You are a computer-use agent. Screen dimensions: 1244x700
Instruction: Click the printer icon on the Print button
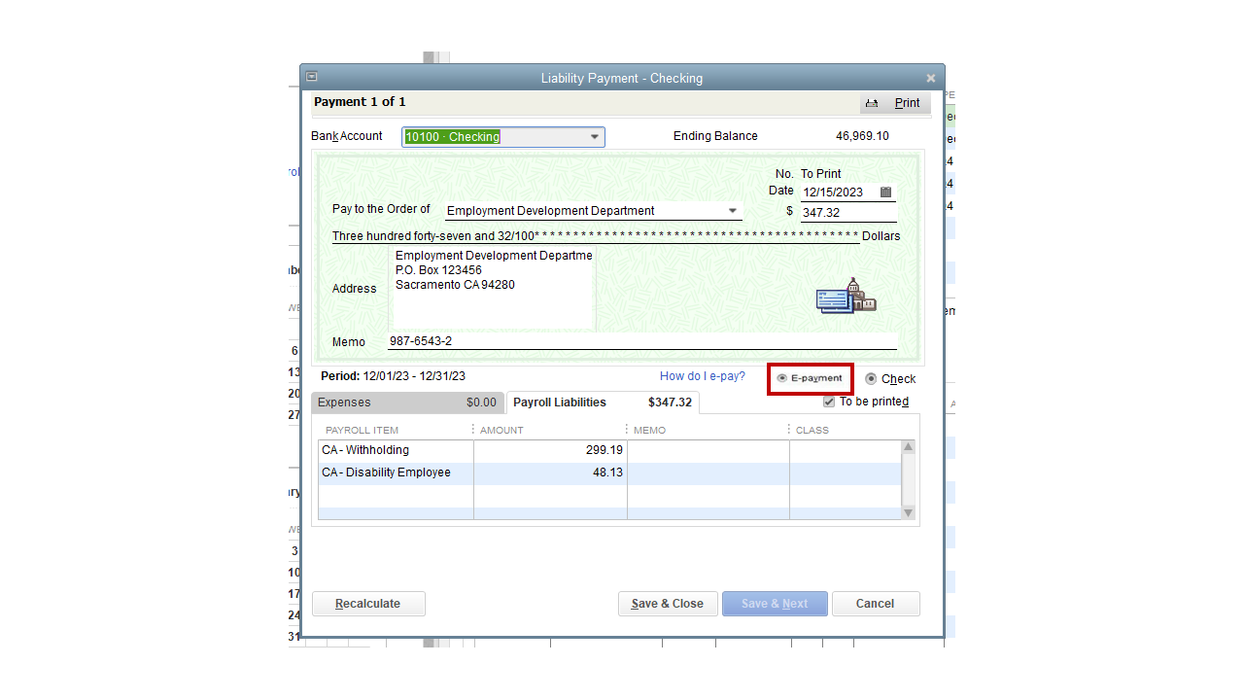click(872, 103)
